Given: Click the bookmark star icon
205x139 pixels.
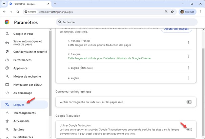Looking at the screenshot, I should tap(172, 11).
